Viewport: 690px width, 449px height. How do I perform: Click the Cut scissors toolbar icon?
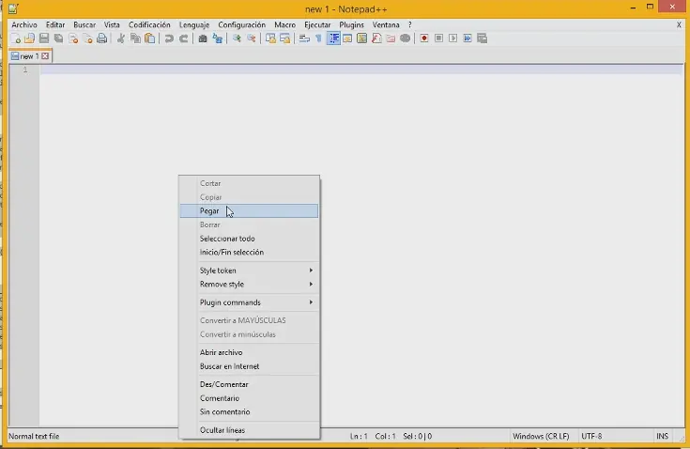[120, 39]
